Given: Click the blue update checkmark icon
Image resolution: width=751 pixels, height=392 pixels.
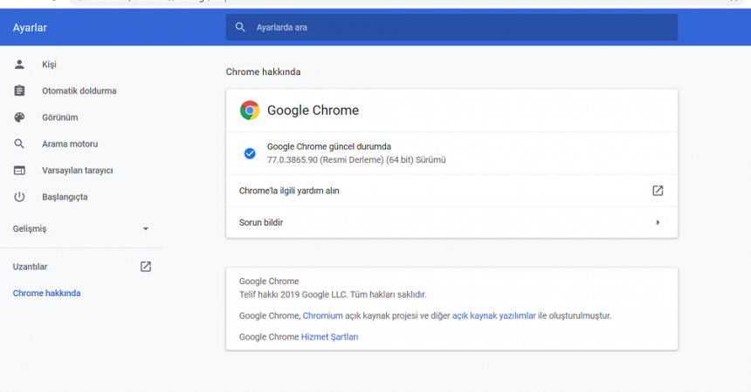Looking at the screenshot, I should click(x=250, y=153).
